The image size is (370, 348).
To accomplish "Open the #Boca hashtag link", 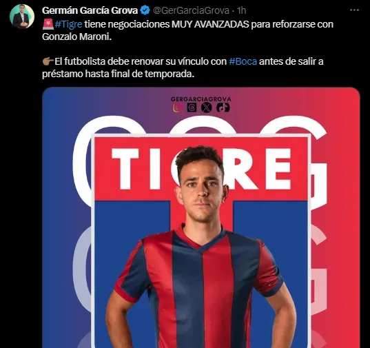I will (243, 61).
